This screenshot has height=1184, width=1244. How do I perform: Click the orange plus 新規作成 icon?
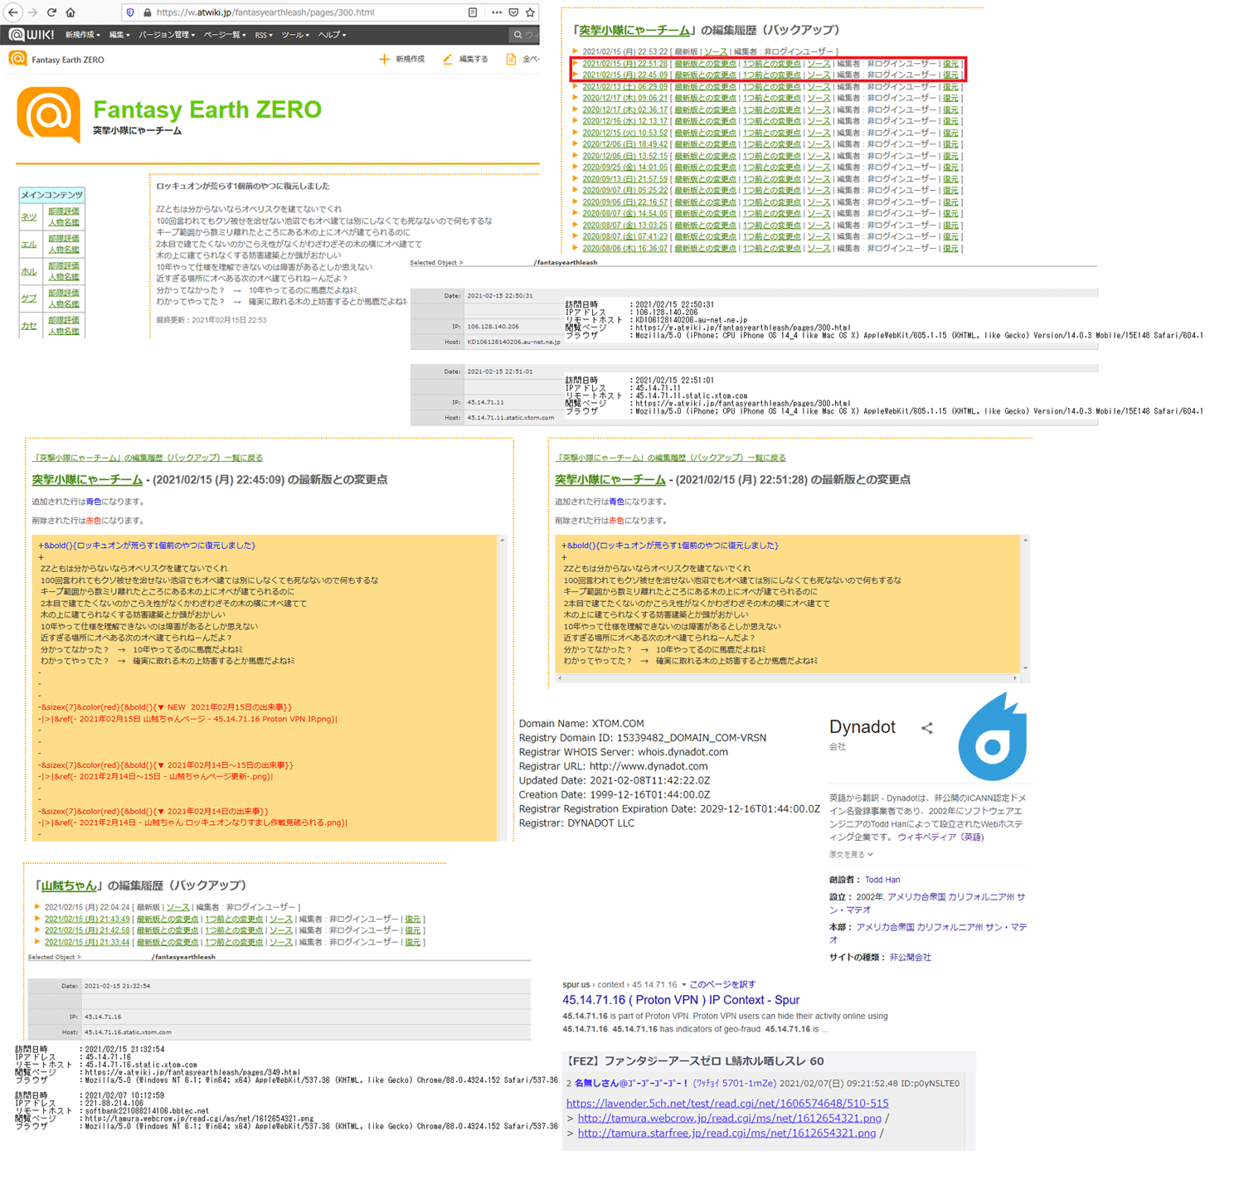(384, 59)
